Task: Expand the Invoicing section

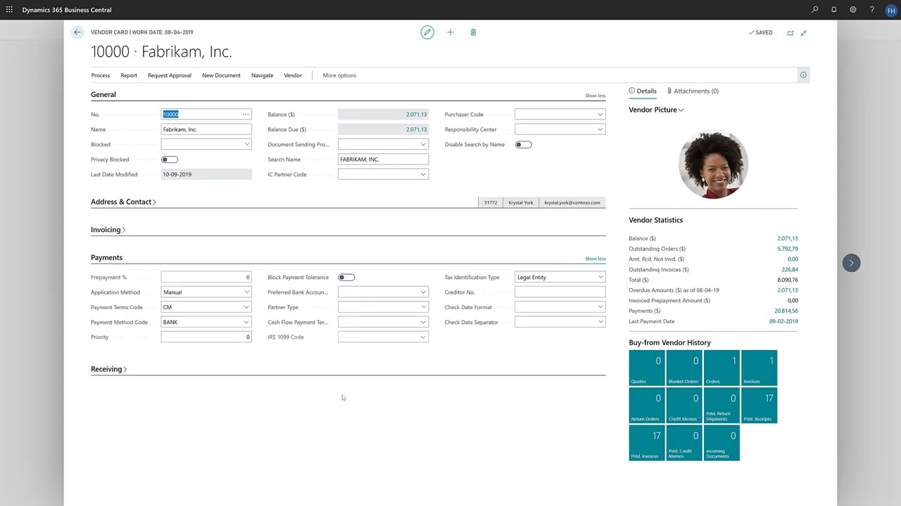Action: pos(108,230)
